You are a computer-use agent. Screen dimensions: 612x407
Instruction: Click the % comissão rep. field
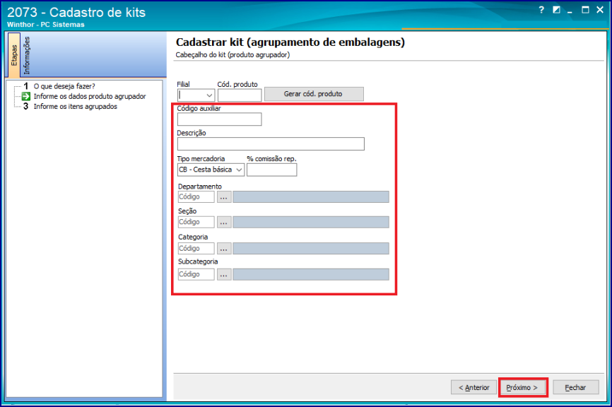[271, 170]
